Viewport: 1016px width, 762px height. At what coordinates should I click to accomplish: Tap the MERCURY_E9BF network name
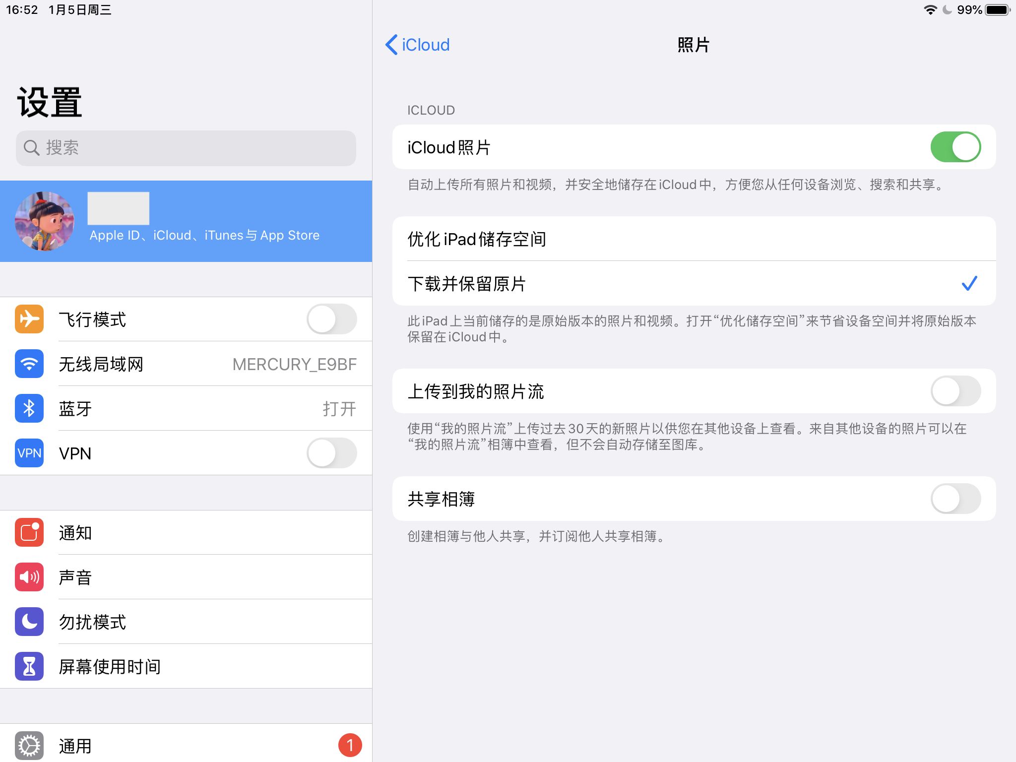295,364
